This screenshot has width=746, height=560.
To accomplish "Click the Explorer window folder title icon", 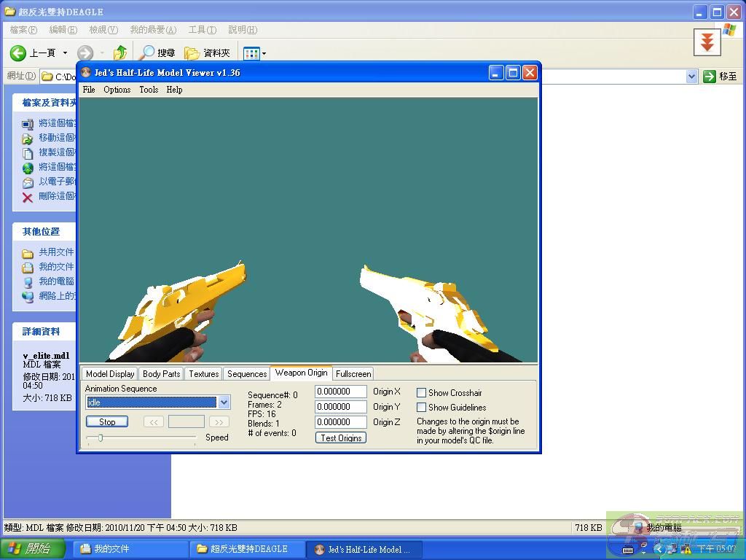I will click(9, 12).
